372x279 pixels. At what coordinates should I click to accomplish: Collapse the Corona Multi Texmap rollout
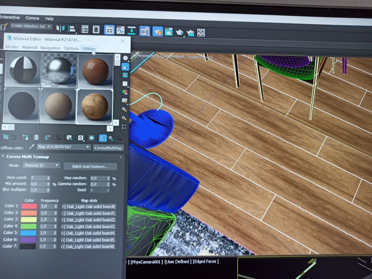coord(28,157)
